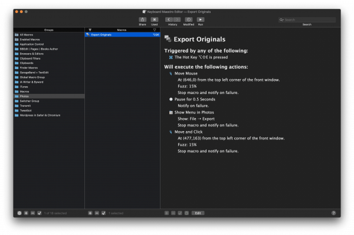Click the mouse icon beside Move Mouse
The width and height of the screenshot is (354, 235).
(171, 74)
